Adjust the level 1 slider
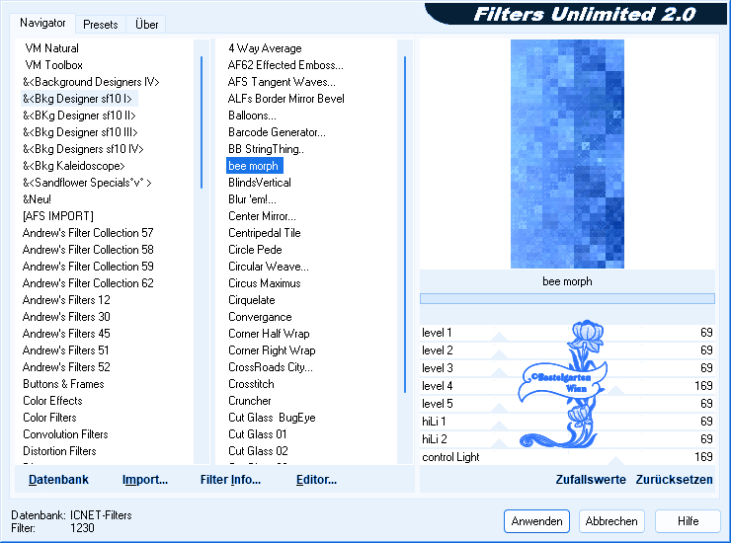 pos(567,333)
